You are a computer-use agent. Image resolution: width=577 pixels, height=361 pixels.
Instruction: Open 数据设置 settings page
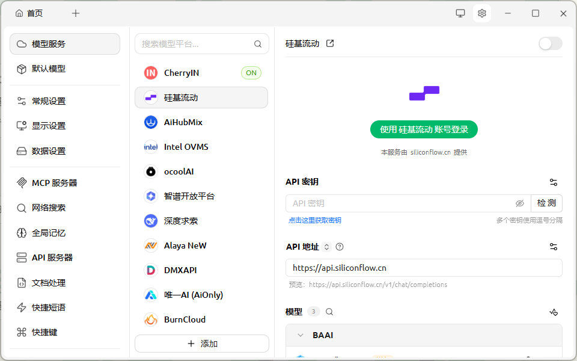pos(65,151)
